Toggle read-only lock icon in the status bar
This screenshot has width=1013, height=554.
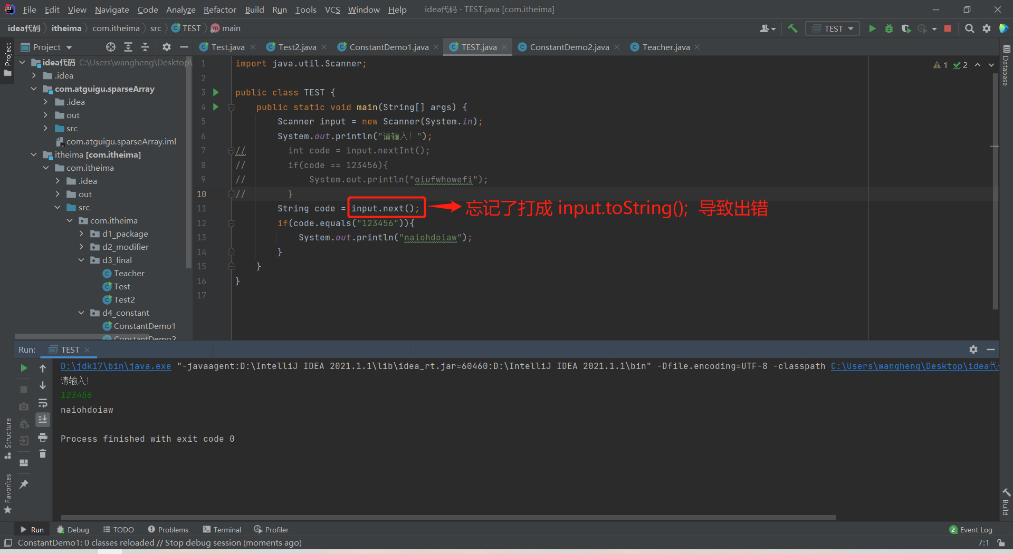tap(1001, 543)
